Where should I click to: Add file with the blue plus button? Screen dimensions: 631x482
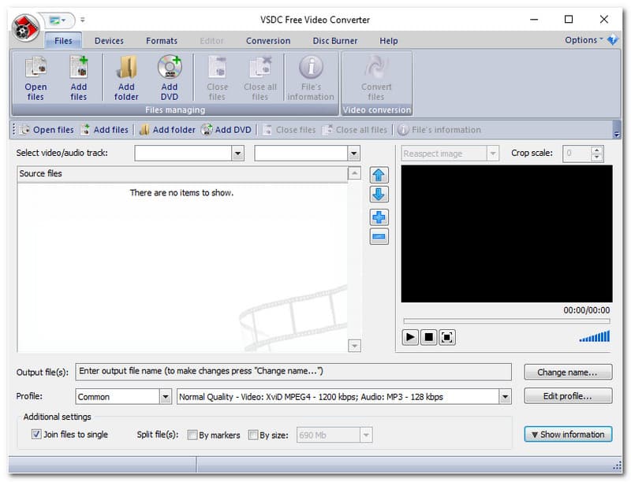click(379, 217)
